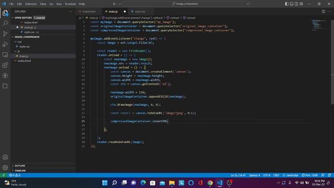Open Customize Layout icon

coord(301,4)
